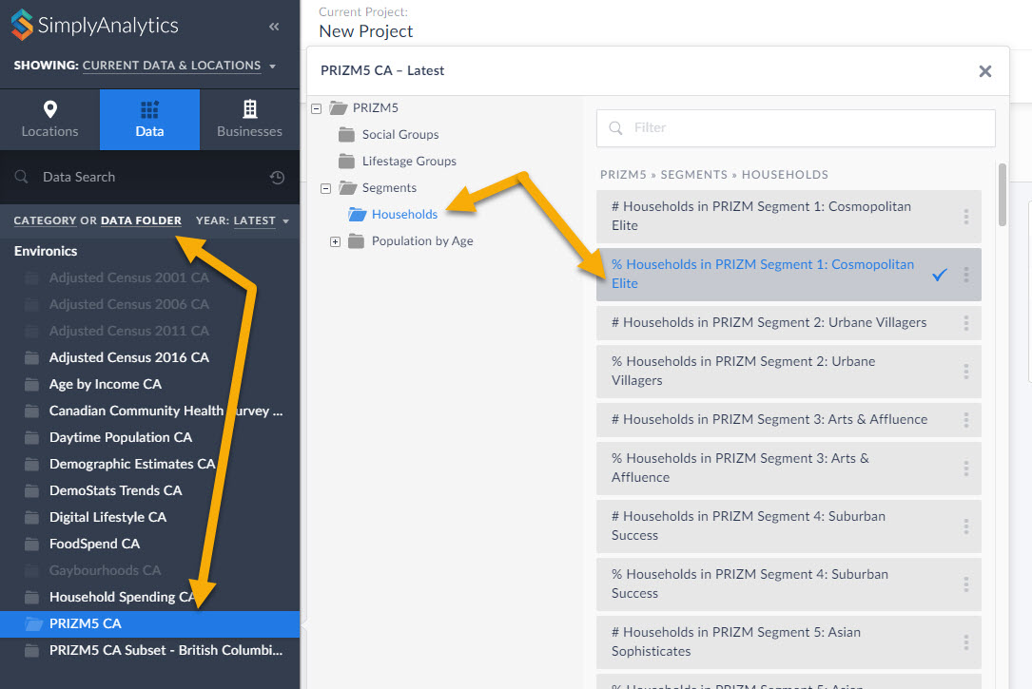Image resolution: width=1032 pixels, height=689 pixels.
Task: Open options menu for # Segment 5: Asian Sophisticates
Action: pos(966,641)
